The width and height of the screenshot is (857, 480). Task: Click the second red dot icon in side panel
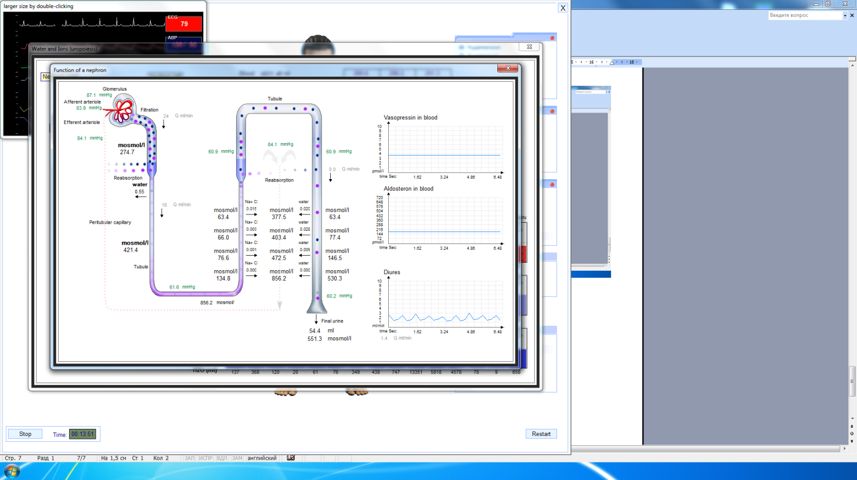click(552, 111)
